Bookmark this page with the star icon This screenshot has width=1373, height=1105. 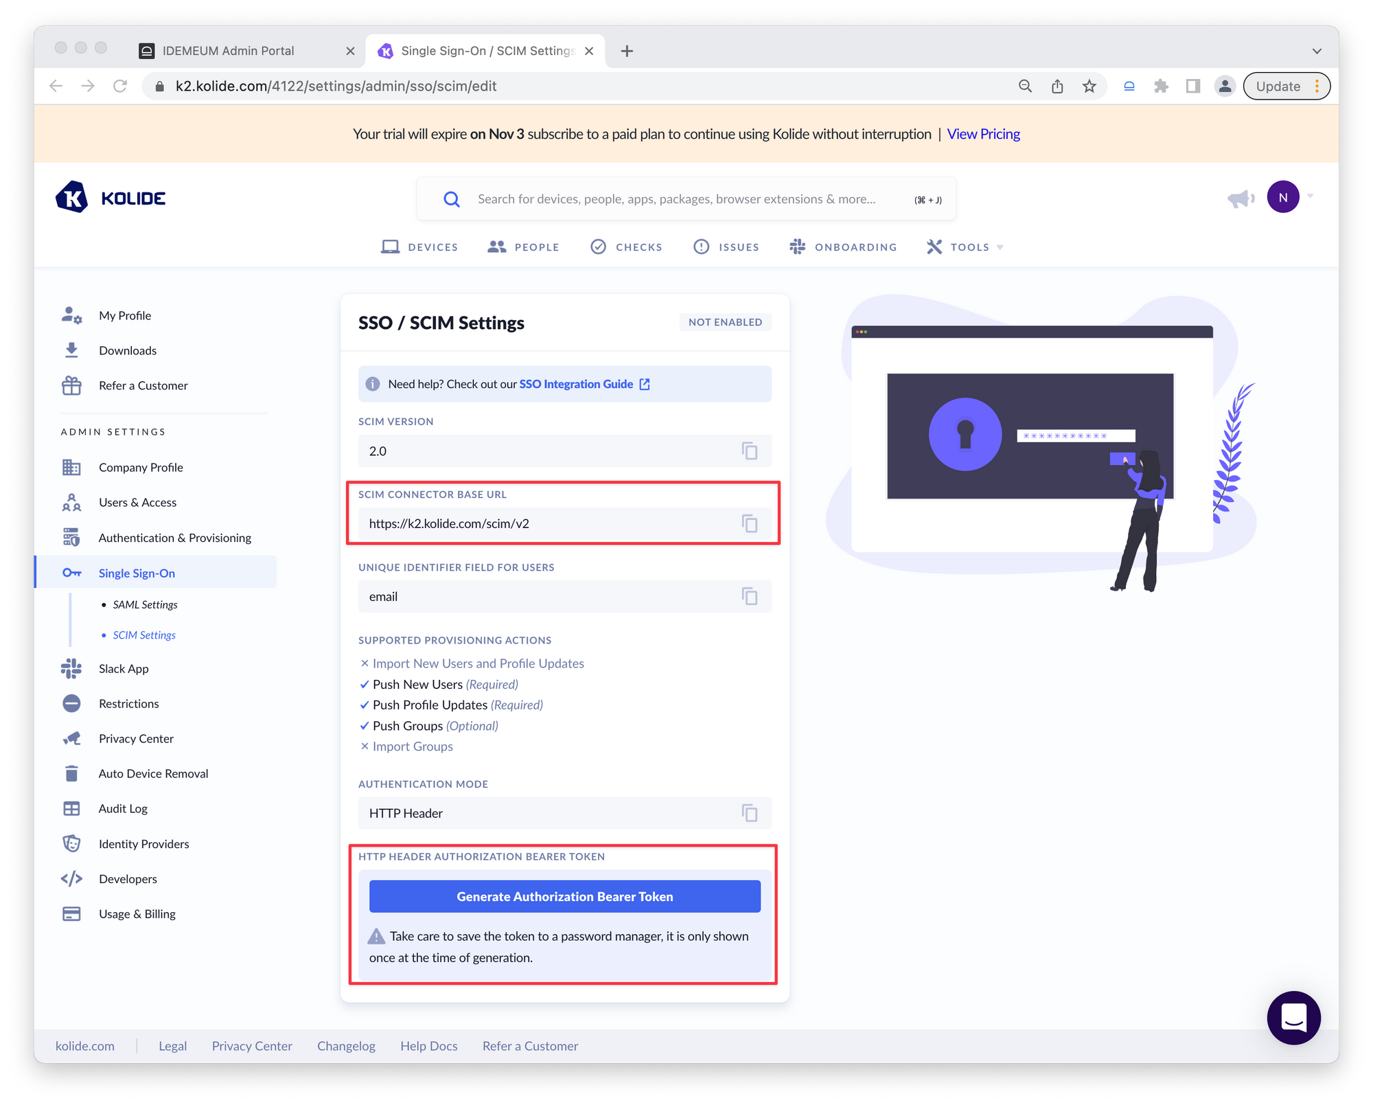point(1089,86)
